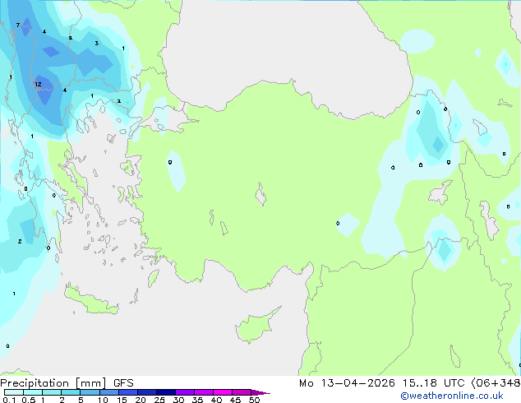Click the '7' precipitation value on the map
Image resolution: width=521 pixels, height=403 pixels.
(x=17, y=25)
